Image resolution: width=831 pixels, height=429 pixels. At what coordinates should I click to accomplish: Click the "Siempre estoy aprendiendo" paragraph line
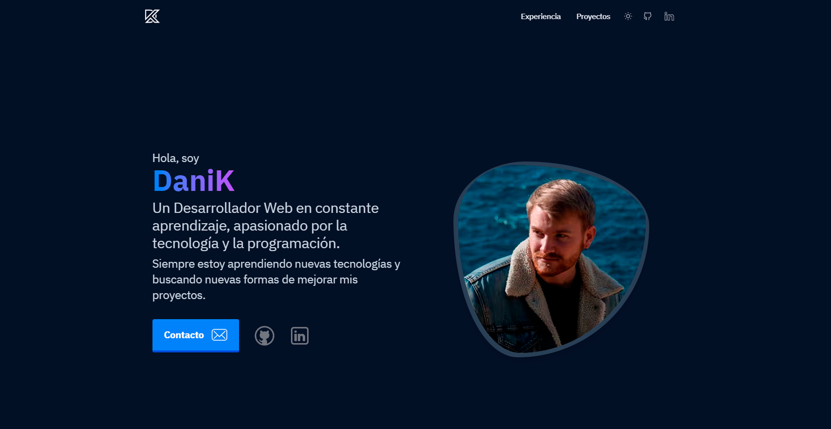[x=276, y=264]
